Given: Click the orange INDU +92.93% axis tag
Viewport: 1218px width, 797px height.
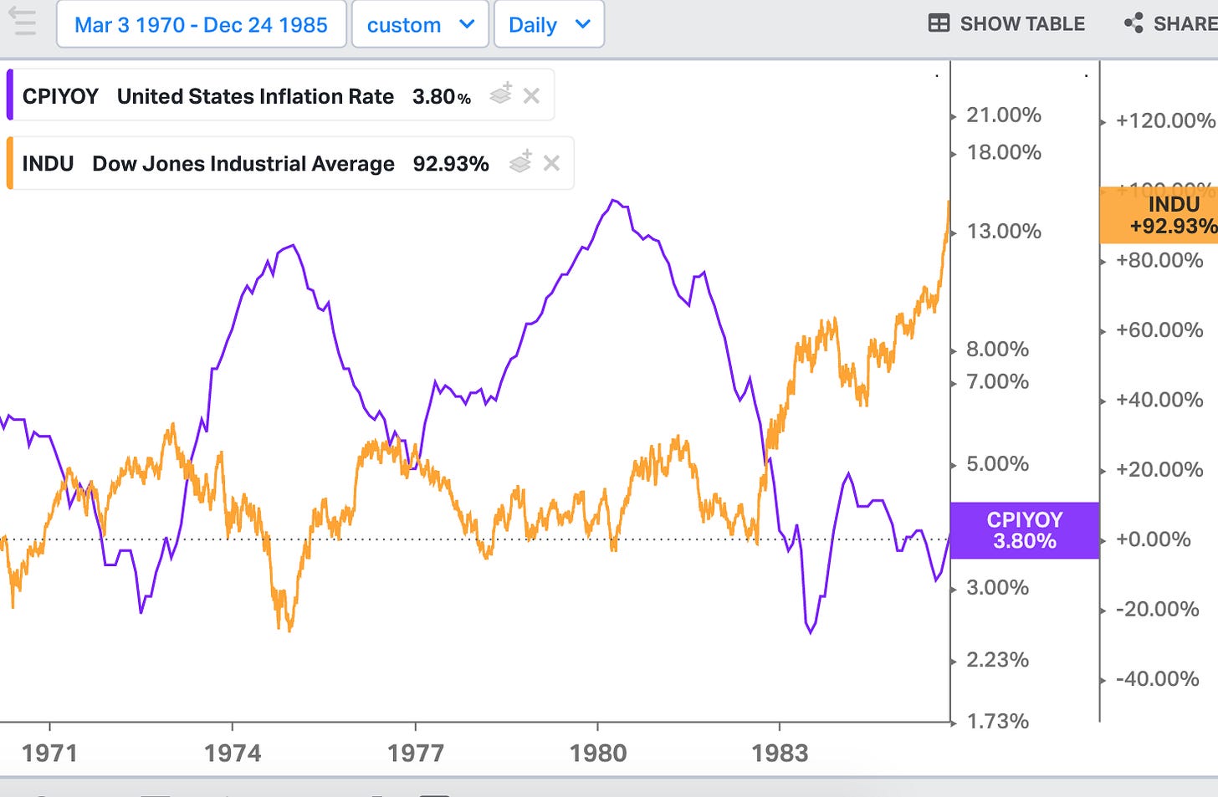Looking at the screenshot, I should click(x=1159, y=215).
